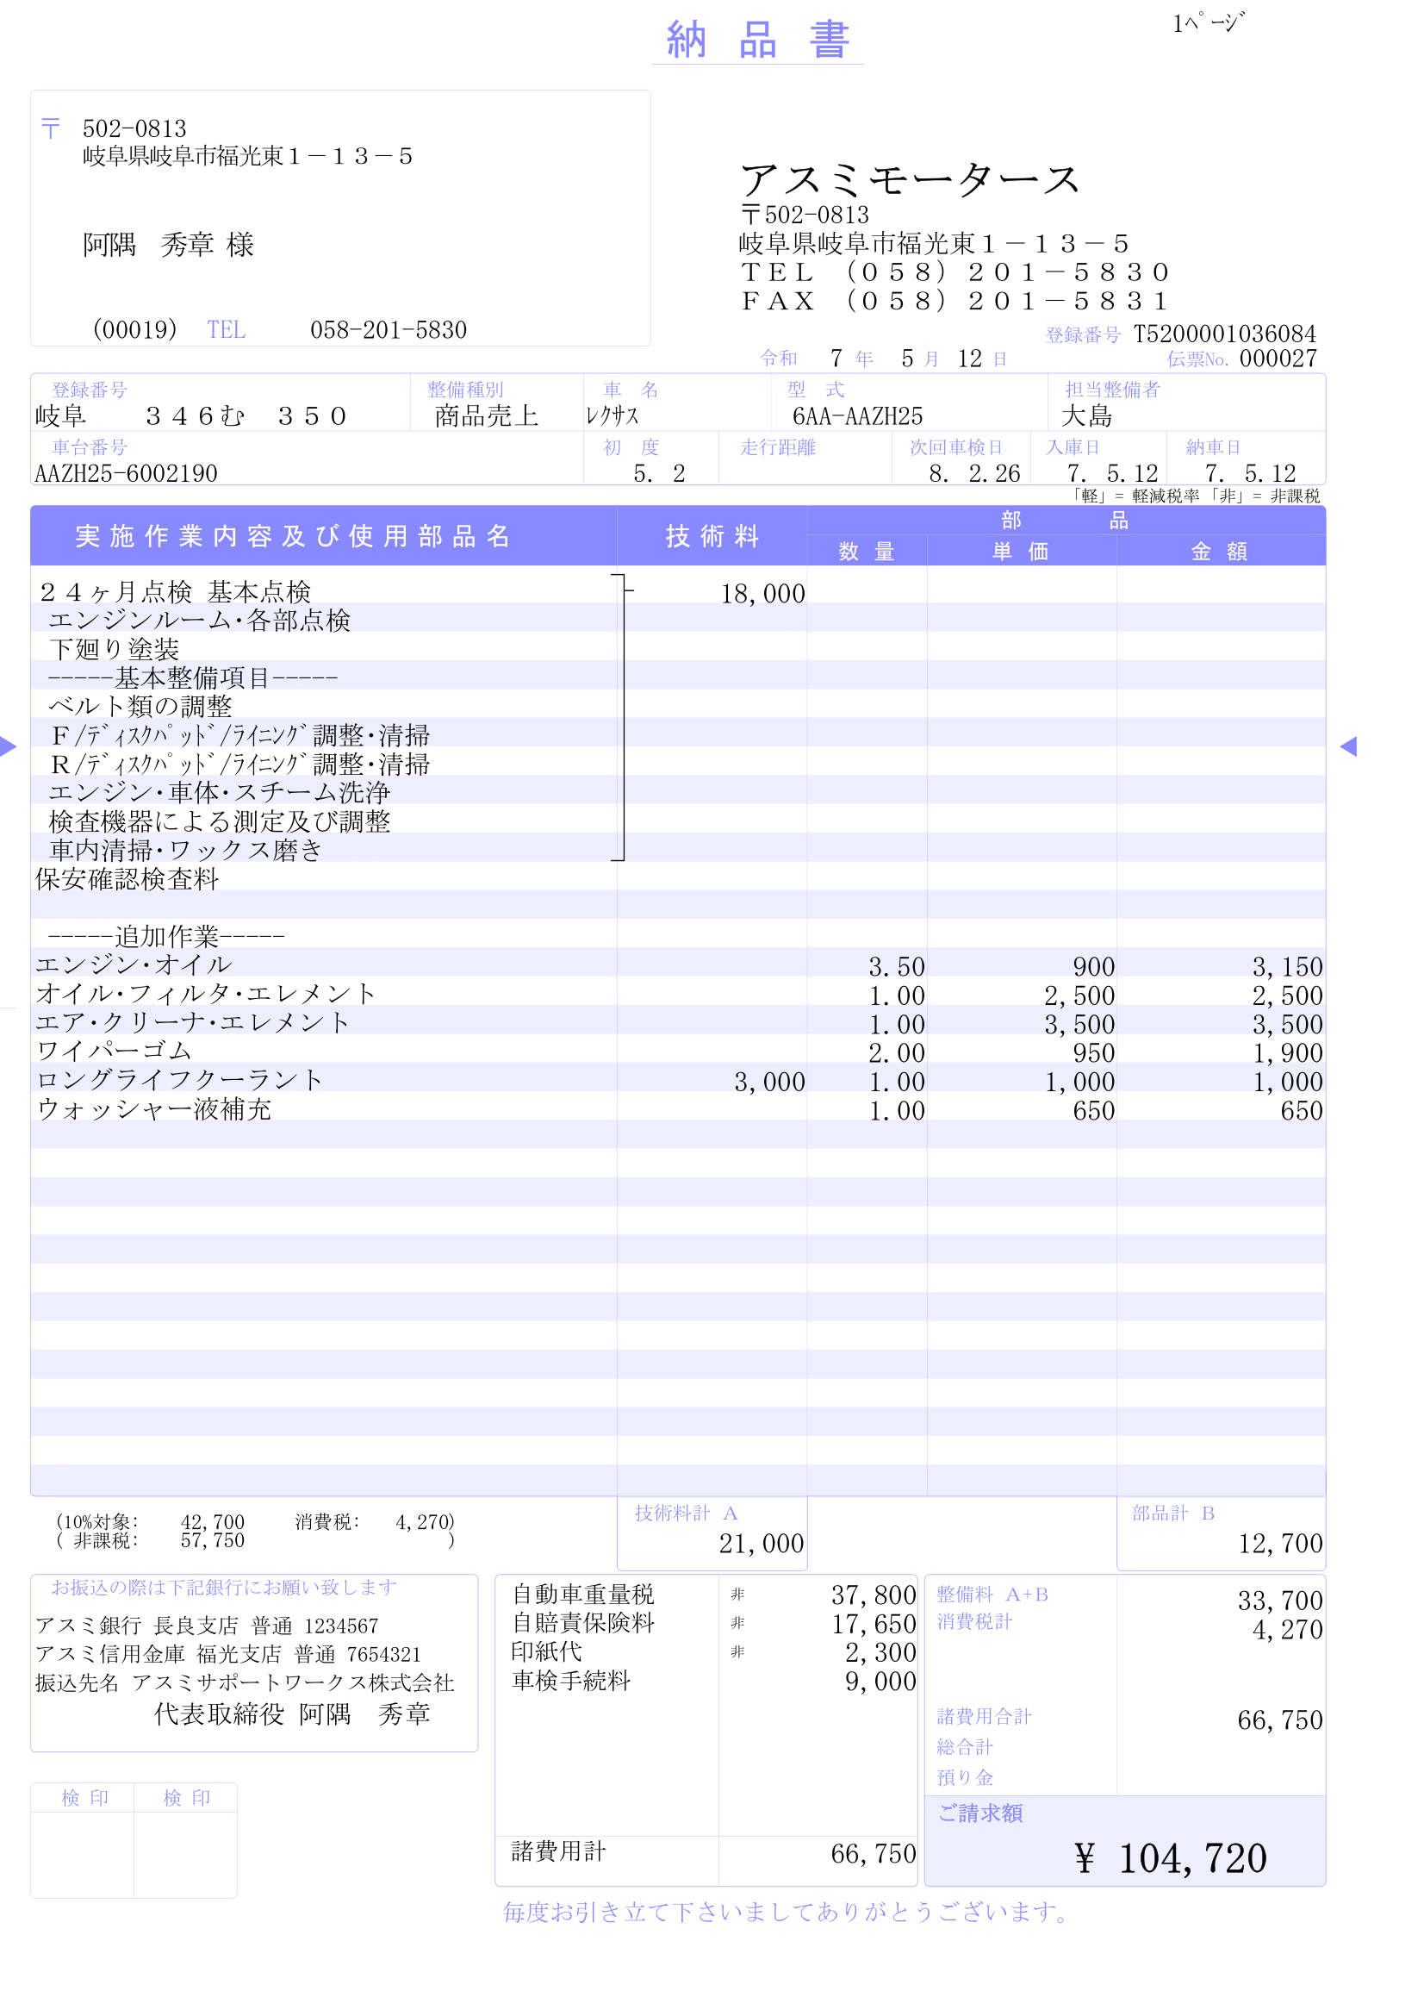Click engine oil quantity 3.50
Viewport: 1424px width, 2016px height.
pyautogui.click(x=896, y=968)
